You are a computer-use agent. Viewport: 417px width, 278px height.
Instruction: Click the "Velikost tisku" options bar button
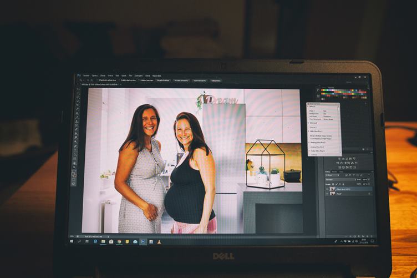216,80
